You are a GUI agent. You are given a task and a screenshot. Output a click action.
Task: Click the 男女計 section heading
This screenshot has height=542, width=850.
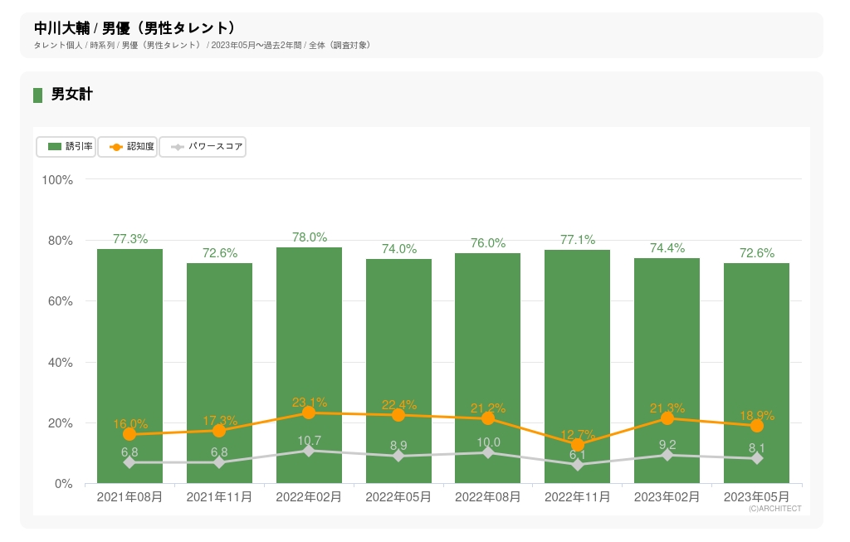point(71,95)
